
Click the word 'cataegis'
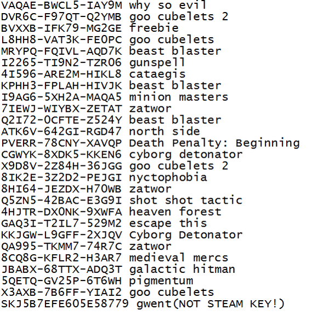(x=157, y=74)
